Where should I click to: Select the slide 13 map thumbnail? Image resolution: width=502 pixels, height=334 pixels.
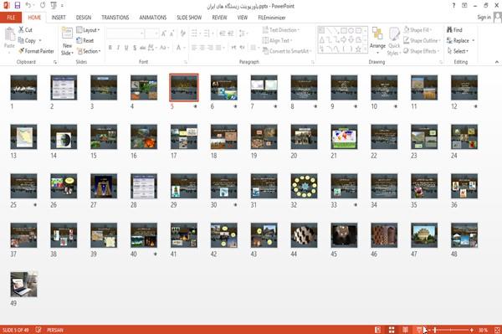23,136
